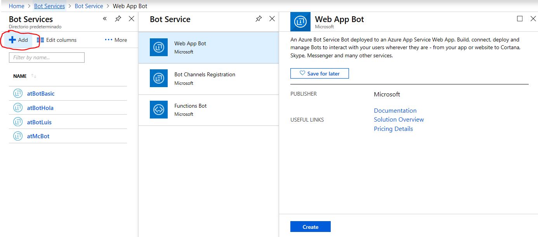This screenshot has width=538, height=237.
Task: Open the Documentation link
Action: (x=395, y=110)
